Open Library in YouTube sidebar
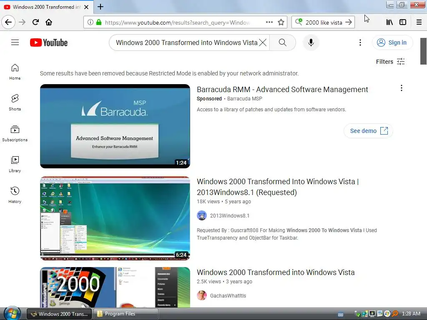Screen dimensions: 427x320 15,164
